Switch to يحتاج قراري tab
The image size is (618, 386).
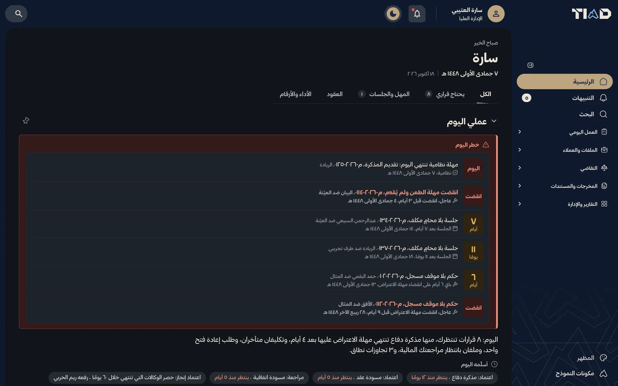pos(445,94)
